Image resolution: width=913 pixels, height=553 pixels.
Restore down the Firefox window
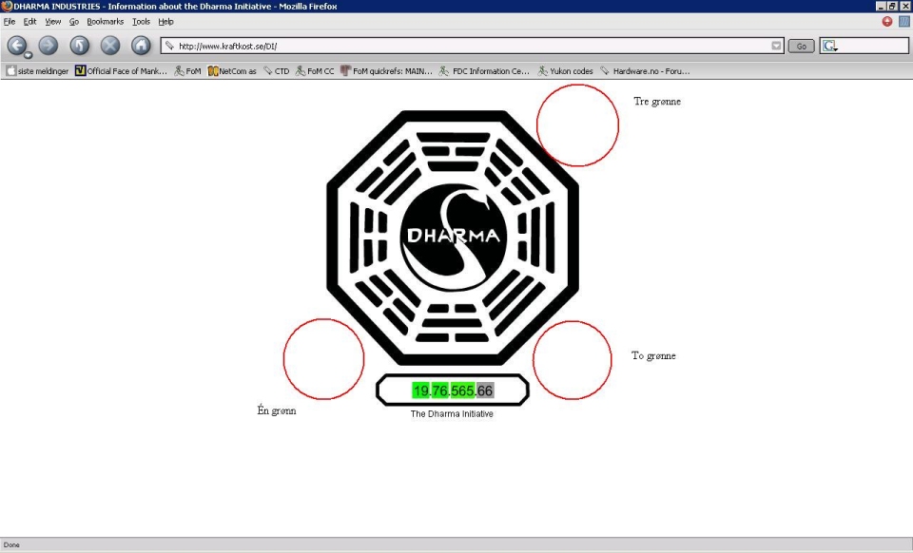click(892, 6)
